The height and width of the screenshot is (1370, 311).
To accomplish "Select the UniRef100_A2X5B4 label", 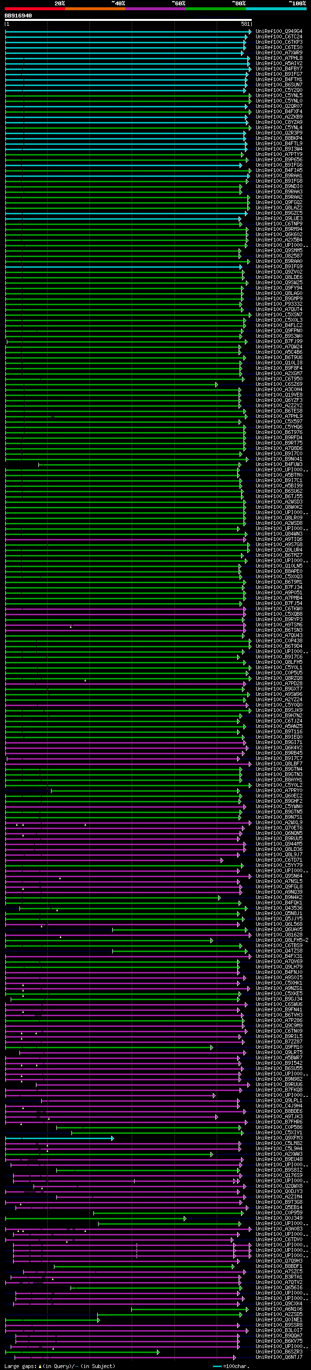I will tap(279, 240).
